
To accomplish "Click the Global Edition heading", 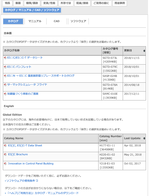I will (x=12, y=115).
